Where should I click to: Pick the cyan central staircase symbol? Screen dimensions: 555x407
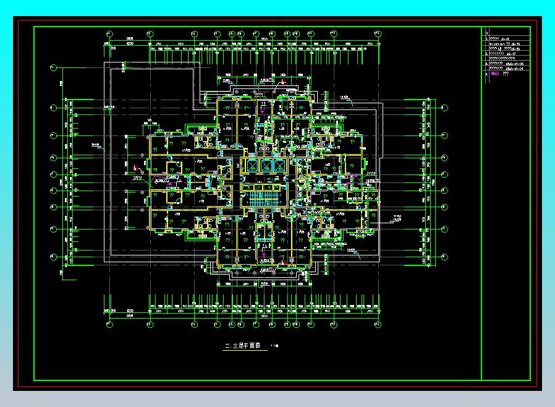(264, 199)
